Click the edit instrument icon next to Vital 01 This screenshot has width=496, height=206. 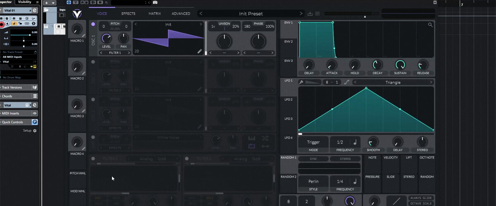click(35, 10)
